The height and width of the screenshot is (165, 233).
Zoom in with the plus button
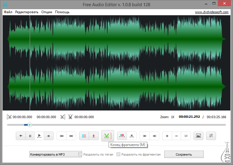[x=167, y=136]
